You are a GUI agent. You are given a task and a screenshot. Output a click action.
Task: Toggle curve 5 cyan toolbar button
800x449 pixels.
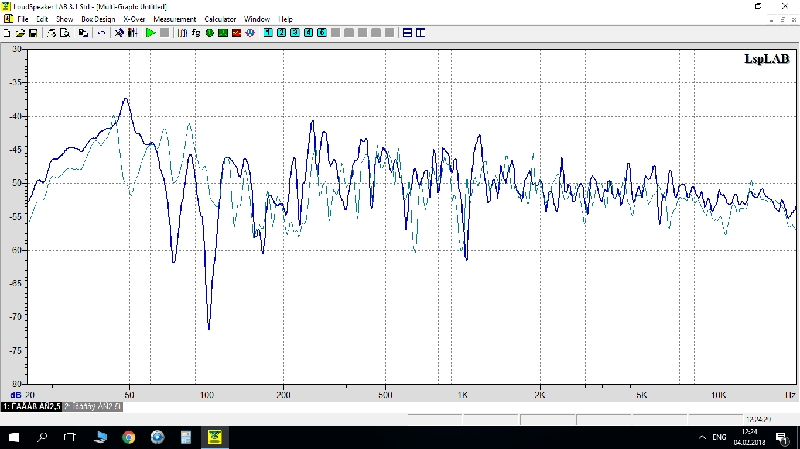tap(322, 33)
